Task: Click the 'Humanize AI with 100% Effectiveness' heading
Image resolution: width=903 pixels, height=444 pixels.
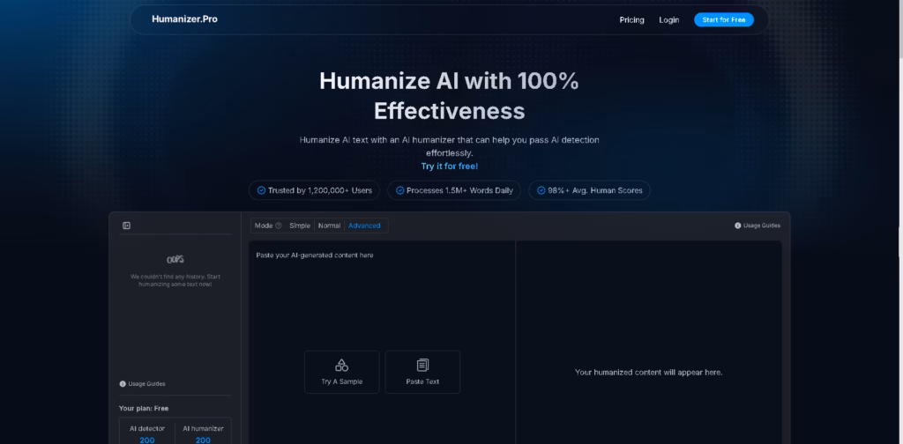Action: (449, 96)
